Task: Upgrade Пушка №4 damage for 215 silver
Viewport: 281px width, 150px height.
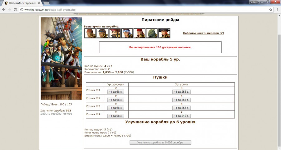Action: pyautogui.click(x=181, y=116)
